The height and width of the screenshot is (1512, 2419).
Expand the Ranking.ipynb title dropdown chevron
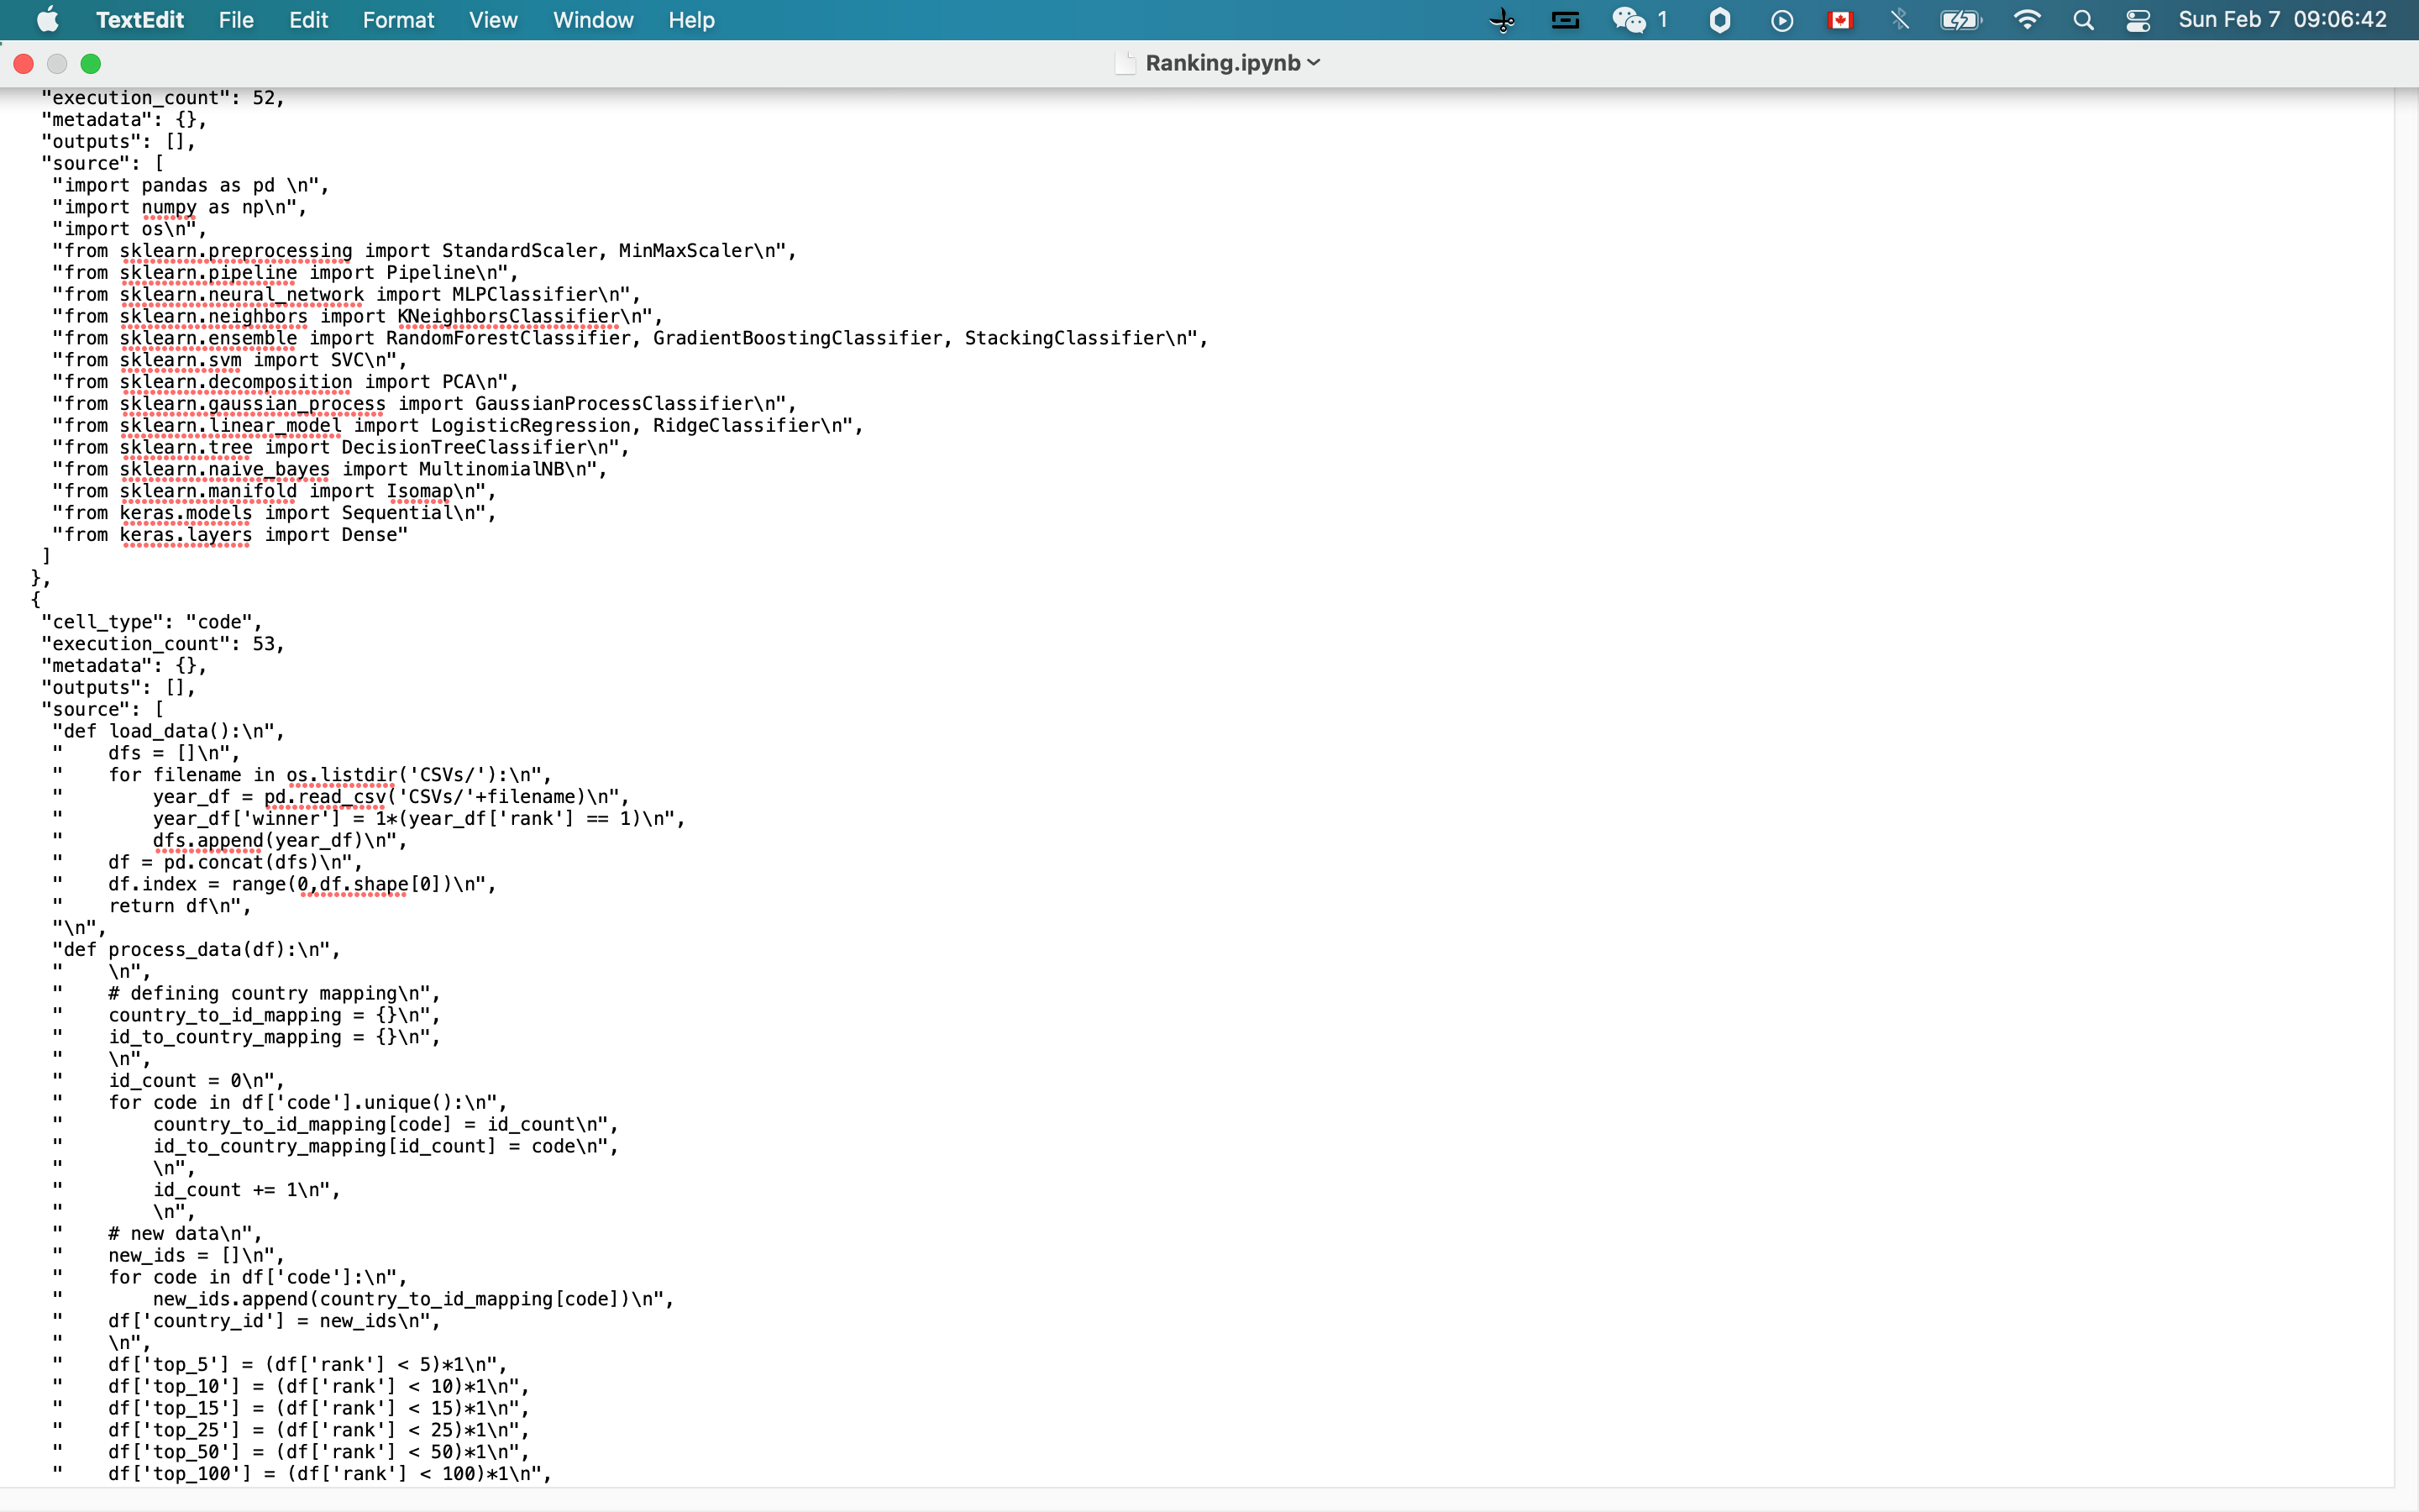1314,63
